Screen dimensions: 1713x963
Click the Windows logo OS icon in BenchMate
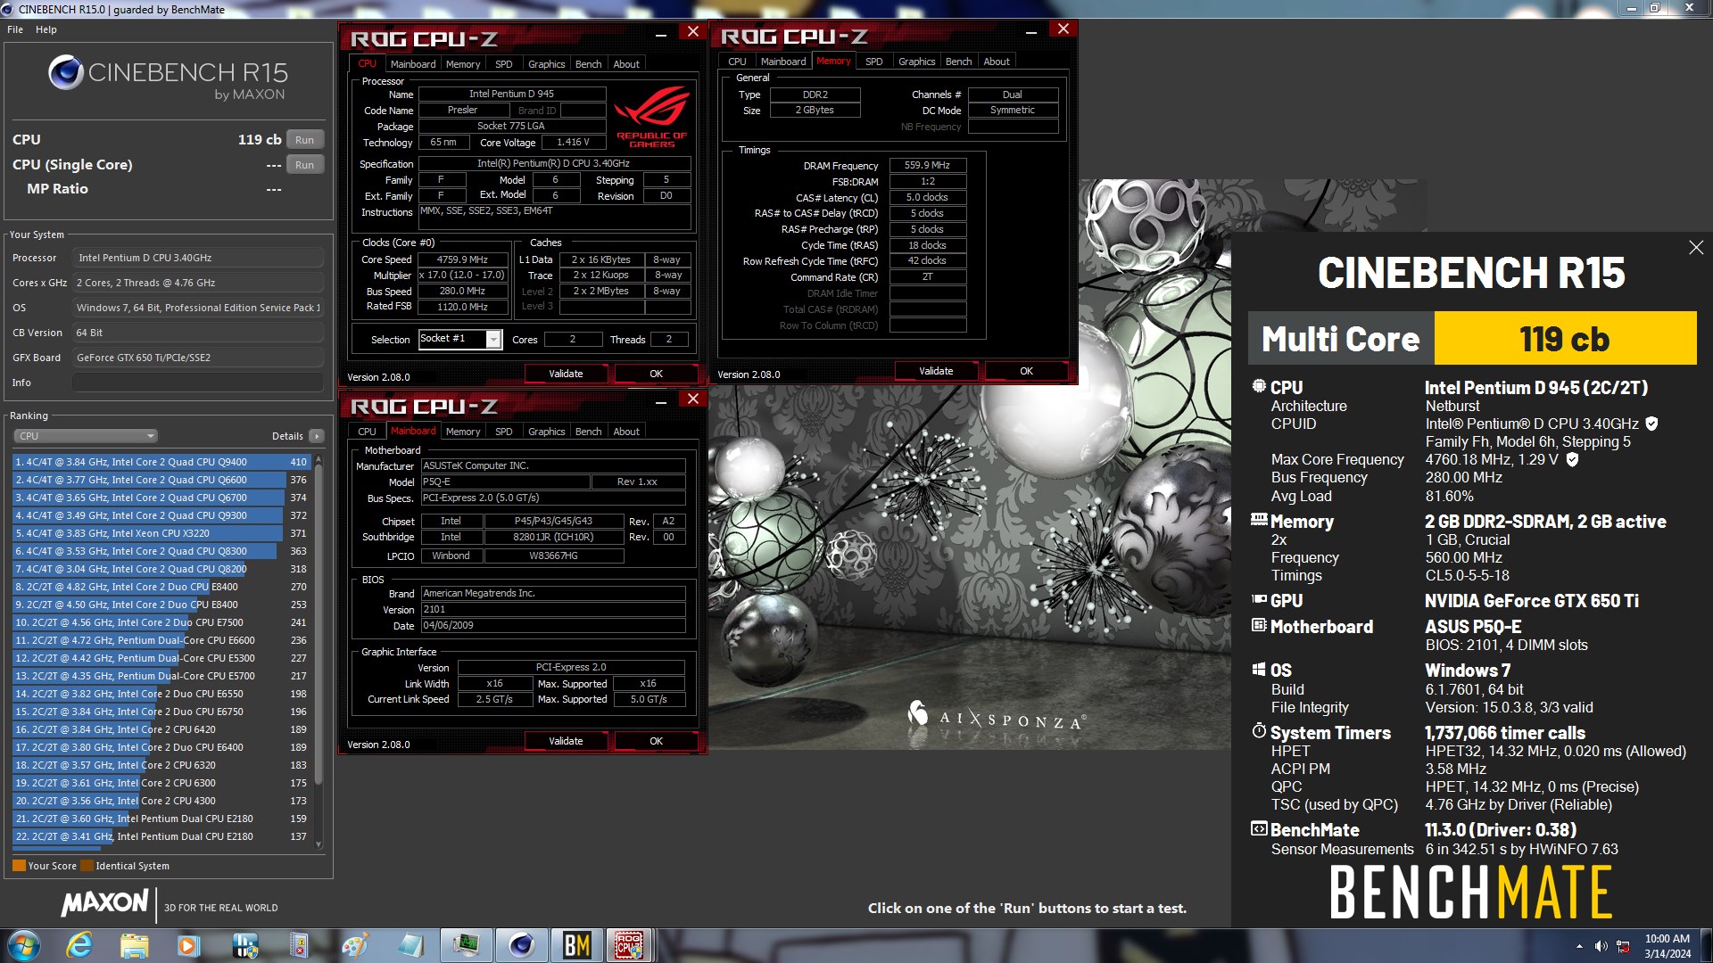pyautogui.click(x=1259, y=669)
